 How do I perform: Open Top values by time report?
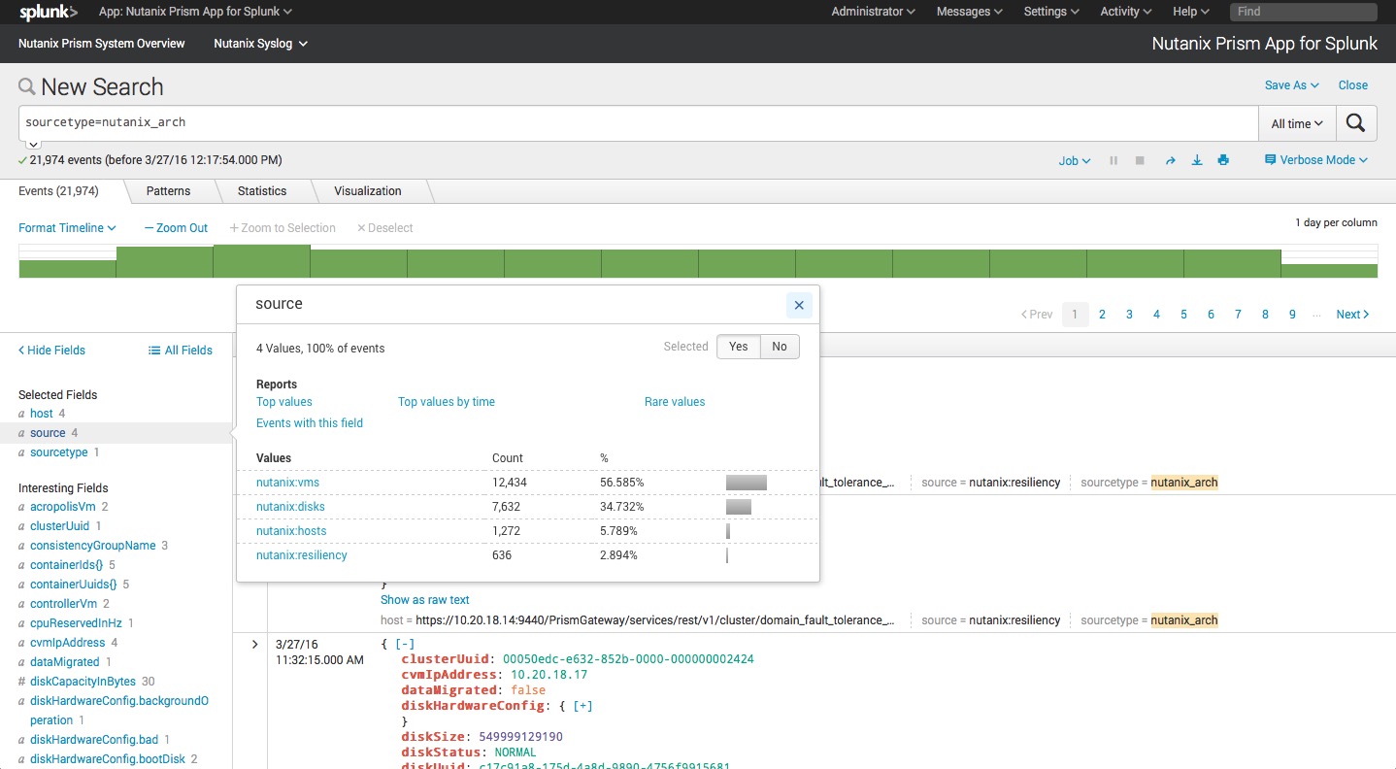tap(447, 402)
